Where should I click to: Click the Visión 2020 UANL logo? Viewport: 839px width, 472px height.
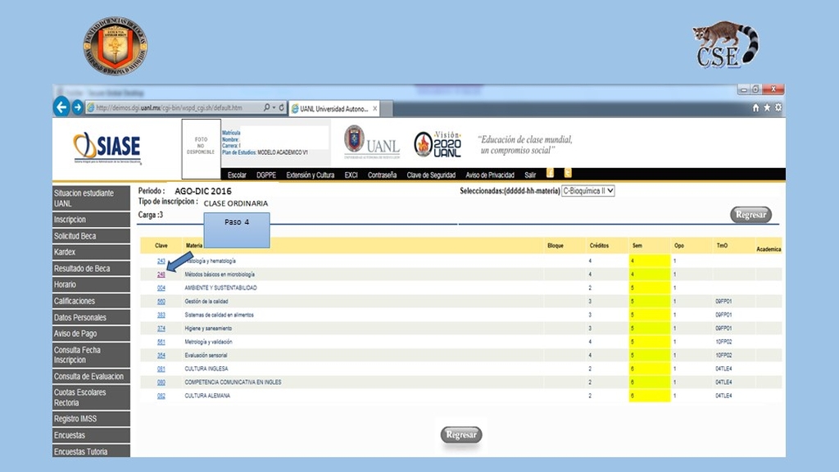(438, 144)
